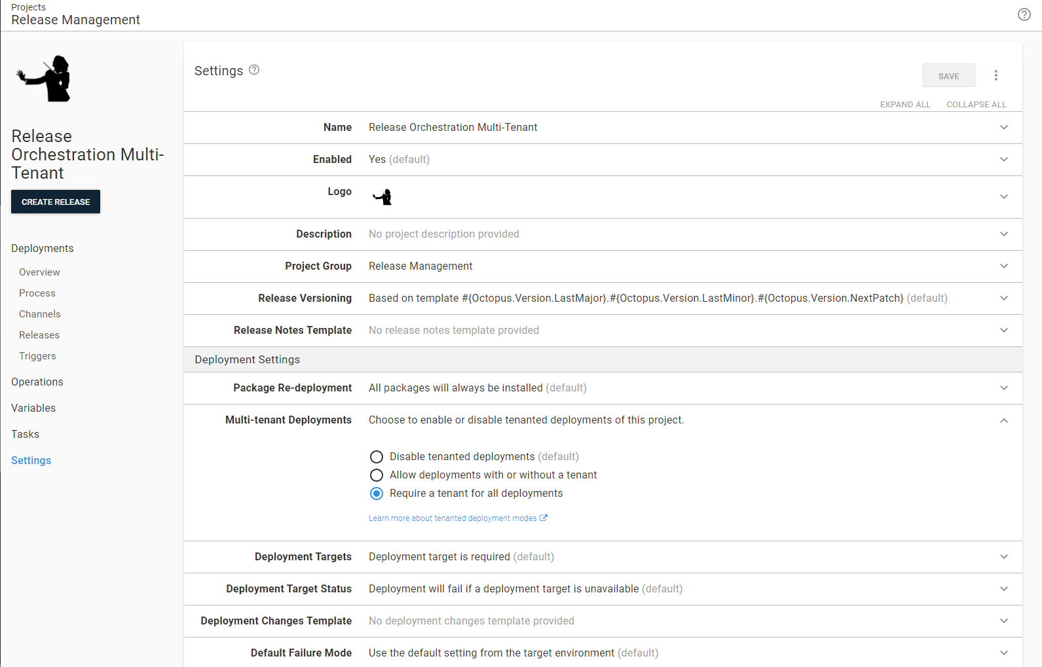Click the 'No project description provided' text
The width and height of the screenshot is (1042, 667).
(444, 234)
